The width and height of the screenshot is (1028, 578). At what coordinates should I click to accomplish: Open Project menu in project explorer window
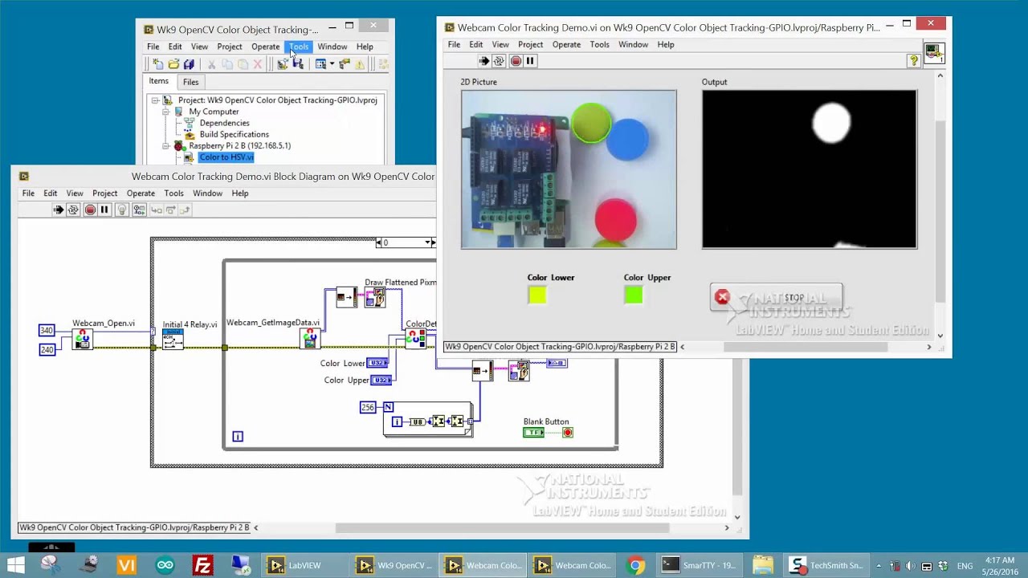[230, 47]
